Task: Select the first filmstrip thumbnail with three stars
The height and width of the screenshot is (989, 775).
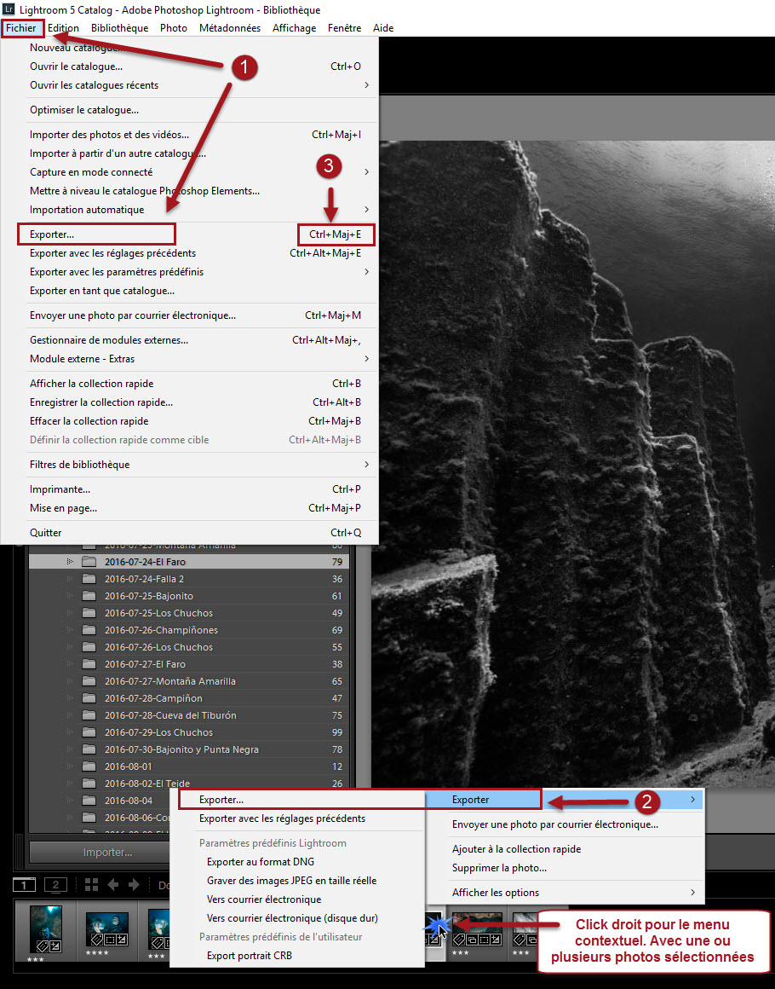Action: point(45,929)
